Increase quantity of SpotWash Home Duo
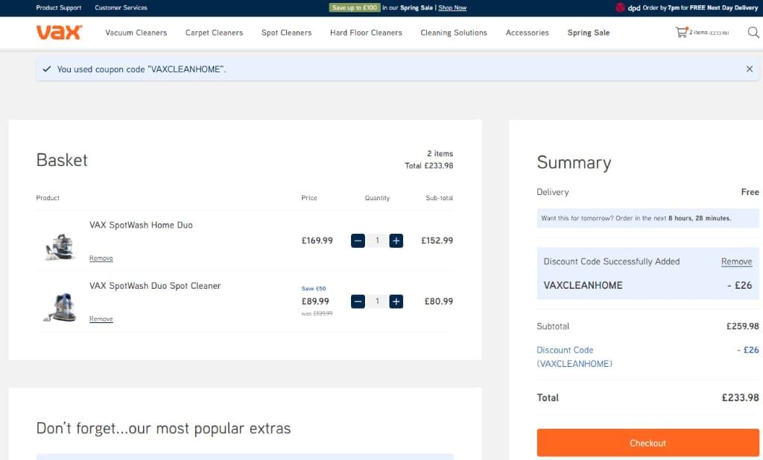This screenshot has width=763, height=460. (396, 240)
